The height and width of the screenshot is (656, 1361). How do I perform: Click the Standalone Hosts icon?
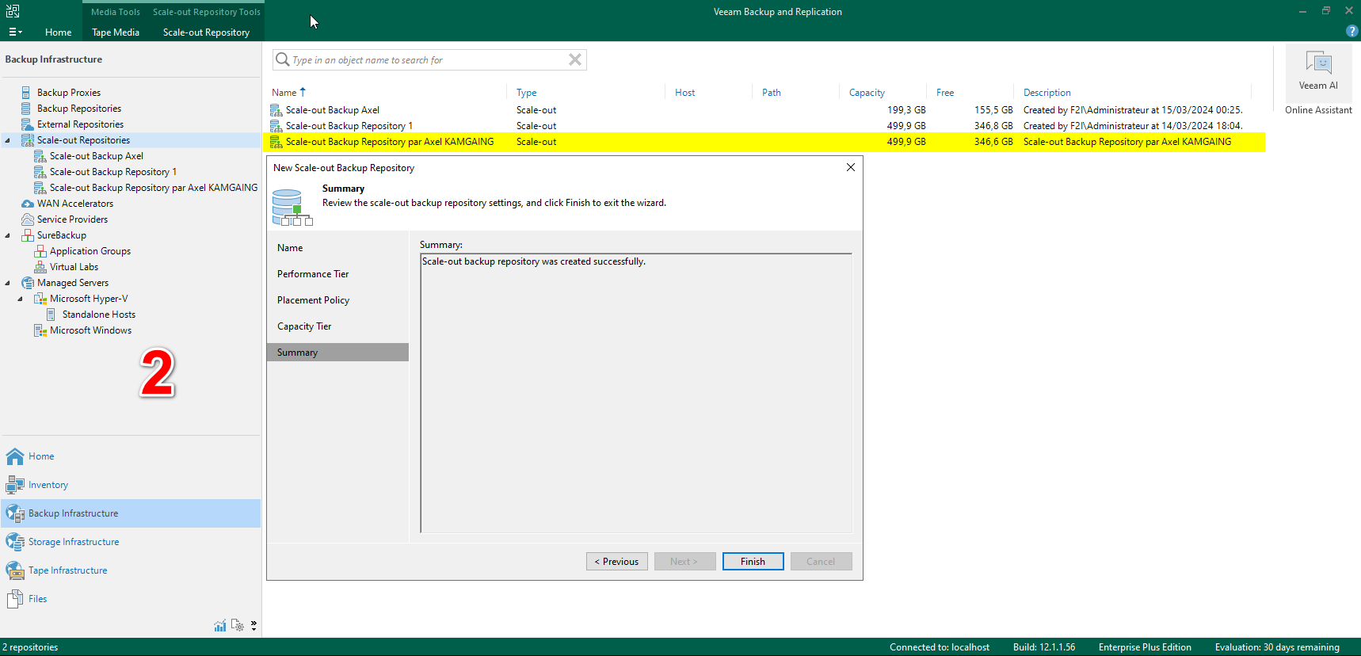click(51, 315)
